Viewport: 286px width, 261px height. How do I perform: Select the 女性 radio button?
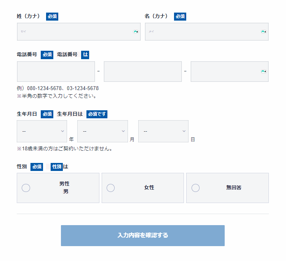(x=111, y=188)
